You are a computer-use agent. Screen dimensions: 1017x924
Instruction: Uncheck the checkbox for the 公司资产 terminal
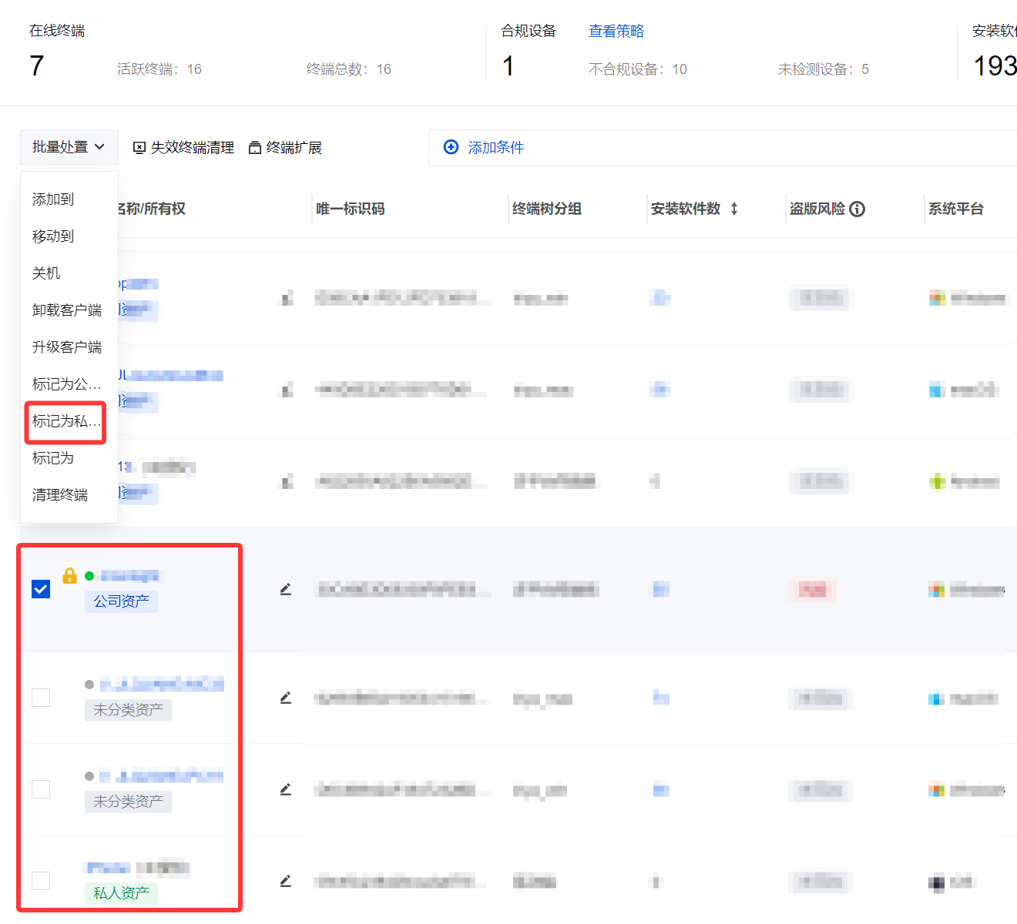pyautogui.click(x=41, y=590)
